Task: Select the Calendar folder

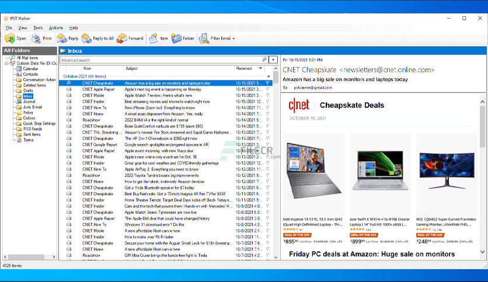Action: [x=30, y=69]
